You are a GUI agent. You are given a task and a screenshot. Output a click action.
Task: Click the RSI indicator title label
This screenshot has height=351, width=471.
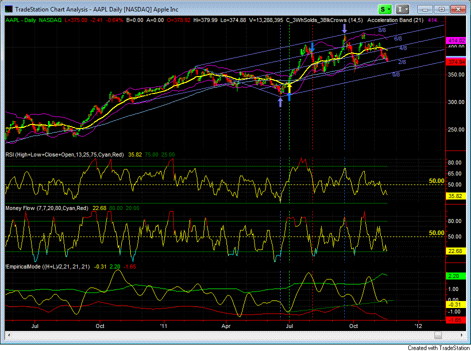point(65,154)
